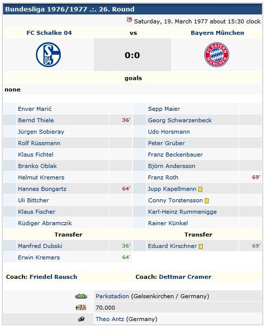Click Sepp Maier in Bayern lineup
Viewport: 265px width, 327px height.
[164, 109]
